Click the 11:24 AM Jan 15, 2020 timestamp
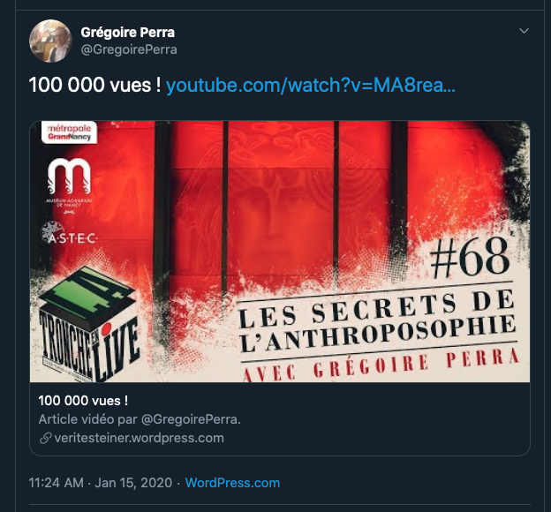The height and width of the screenshot is (512, 551). pyautogui.click(x=101, y=483)
